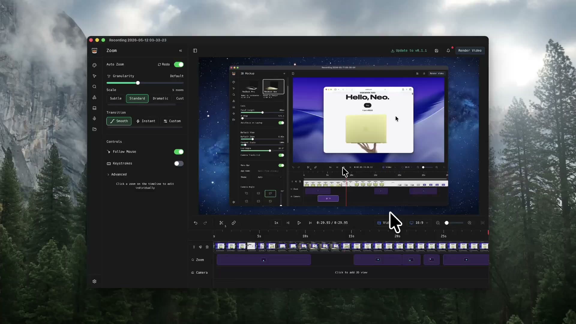This screenshot has width=576, height=324.
Task: Click the Granularity slider handle
Action: pyautogui.click(x=138, y=83)
